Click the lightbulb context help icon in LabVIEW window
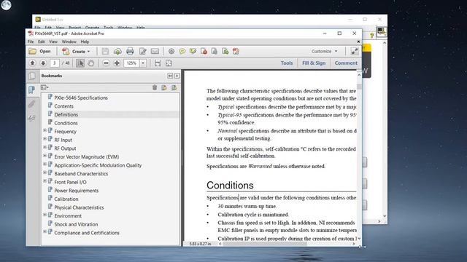 tap(371, 36)
